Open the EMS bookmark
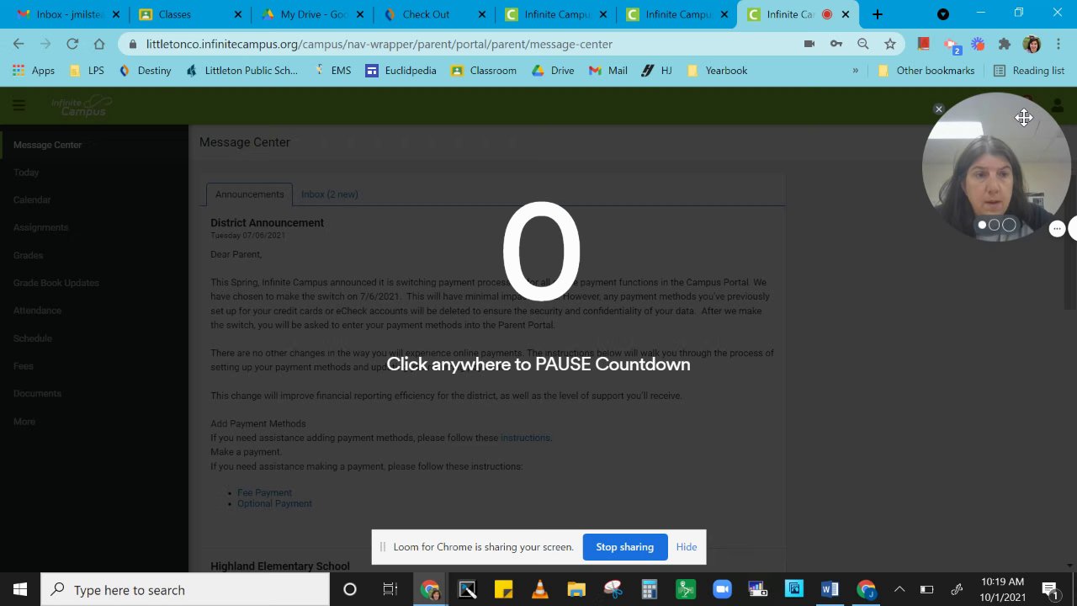 [332, 71]
